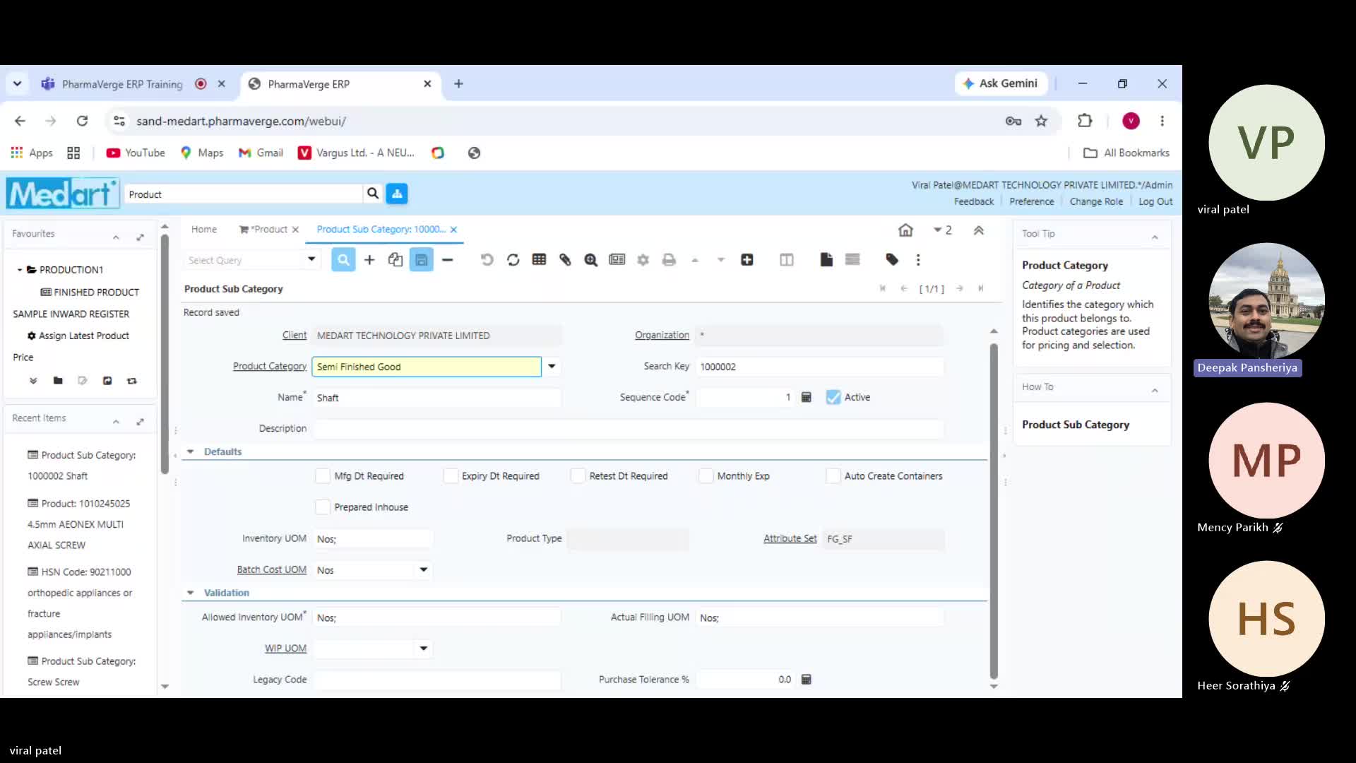Click the split-panel layout toolbar icon

(x=787, y=260)
